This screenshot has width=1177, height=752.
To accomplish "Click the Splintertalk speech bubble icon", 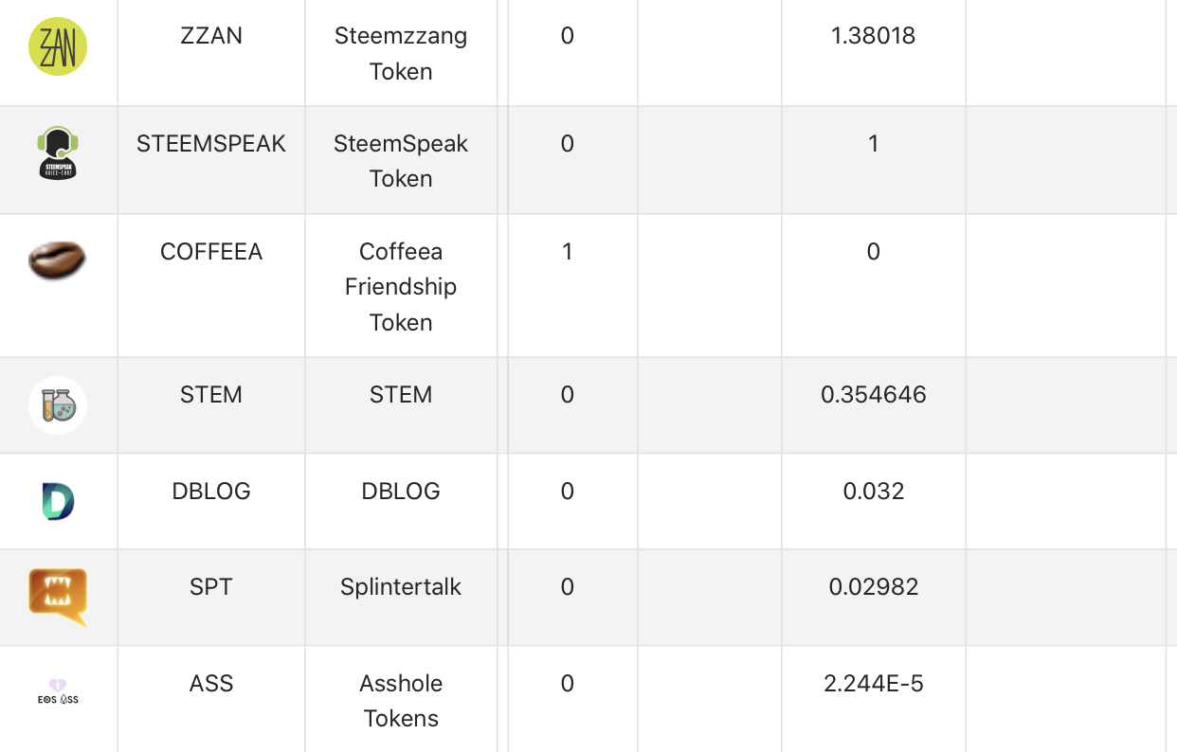I will click(58, 596).
